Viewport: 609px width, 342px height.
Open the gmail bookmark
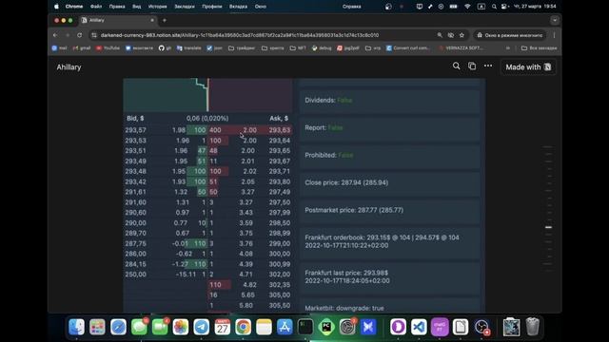point(82,48)
